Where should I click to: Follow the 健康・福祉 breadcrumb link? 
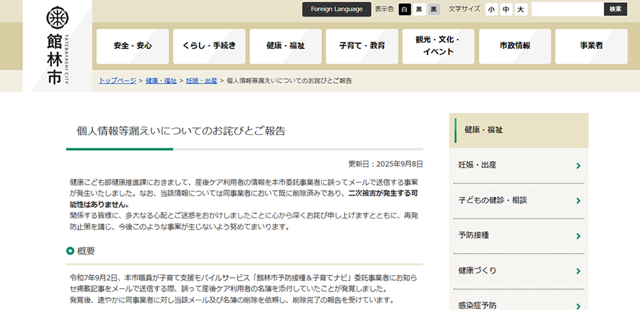[x=161, y=81]
